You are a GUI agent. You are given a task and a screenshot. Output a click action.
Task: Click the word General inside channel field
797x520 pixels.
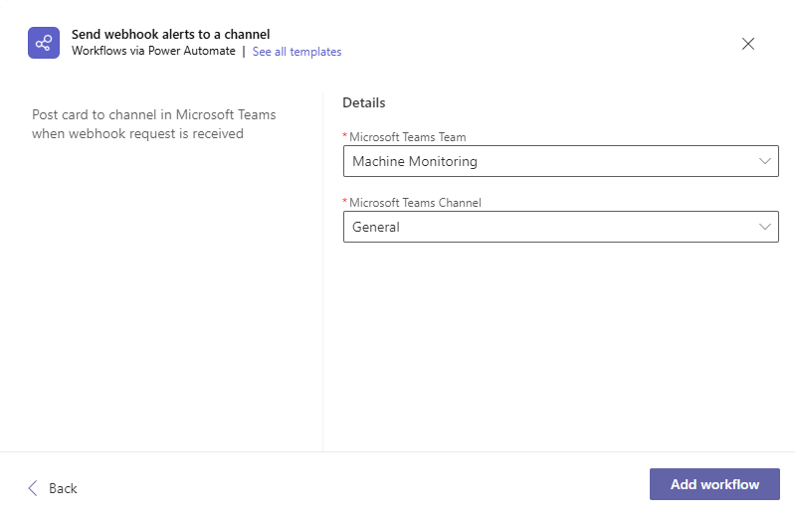[x=376, y=227]
